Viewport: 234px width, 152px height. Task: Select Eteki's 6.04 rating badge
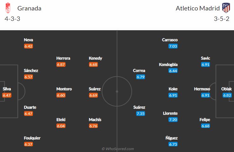61,126
